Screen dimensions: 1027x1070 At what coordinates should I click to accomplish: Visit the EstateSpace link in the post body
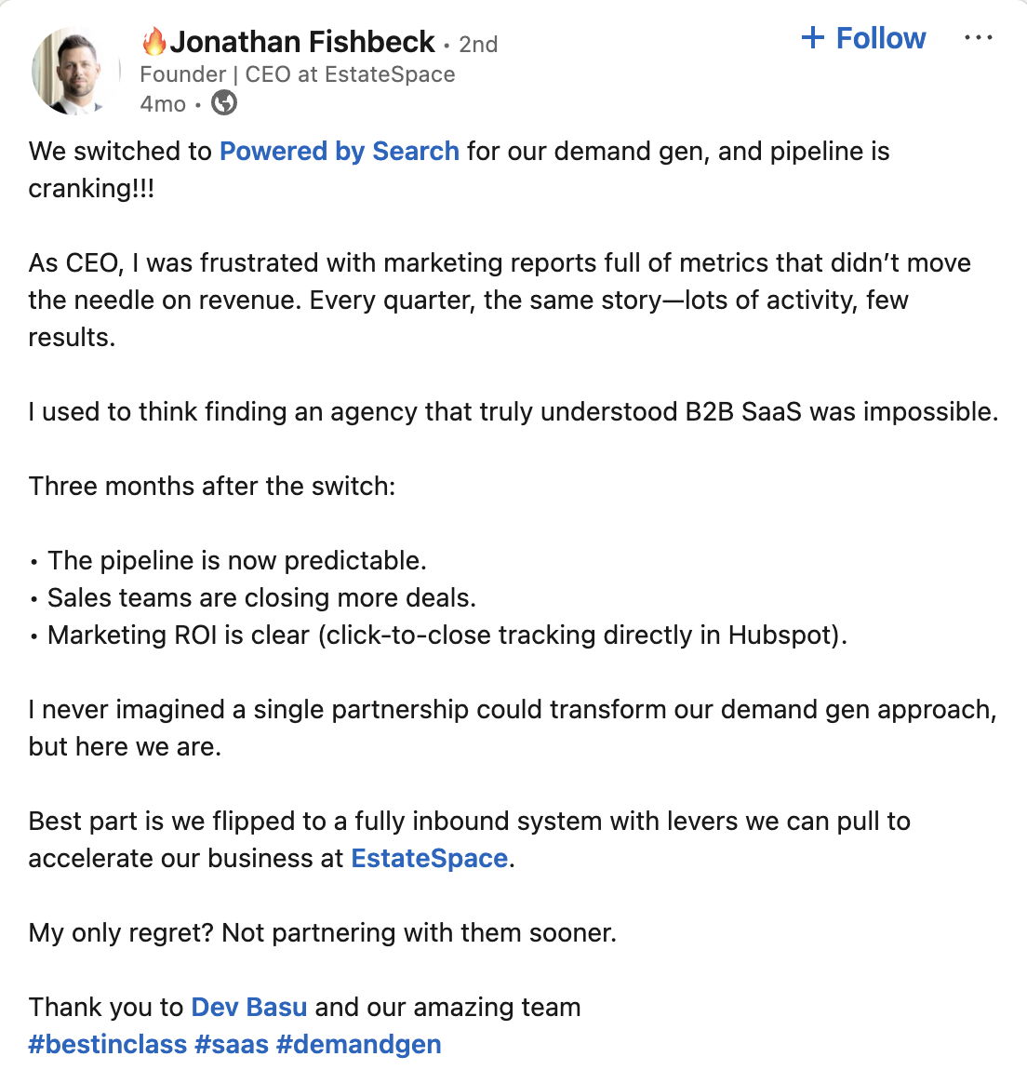[429, 858]
